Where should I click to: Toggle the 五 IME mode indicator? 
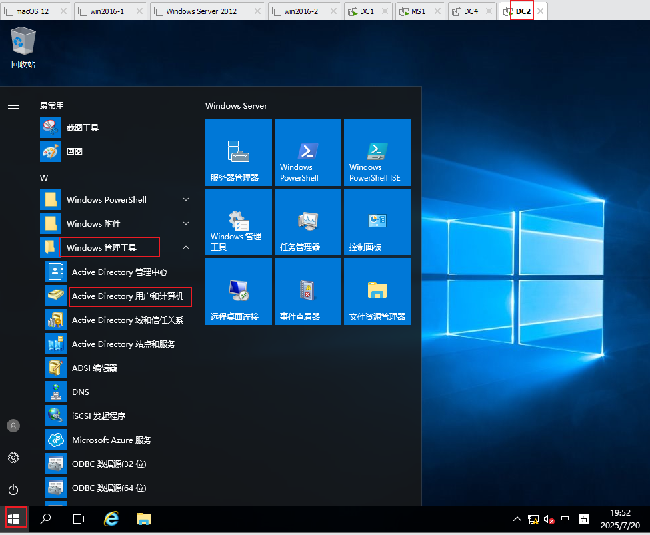pyautogui.click(x=584, y=519)
